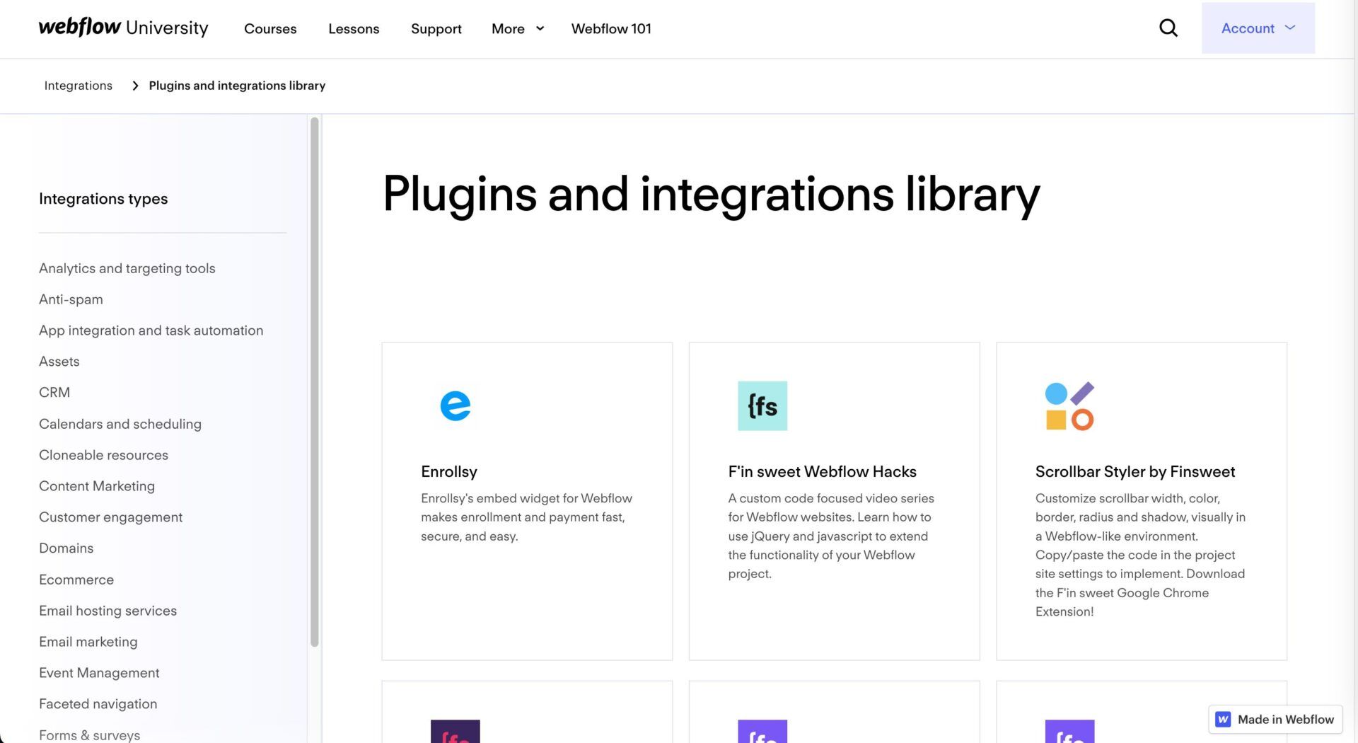Open App integration and task automation
Image resolution: width=1358 pixels, height=743 pixels.
coord(151,330)
